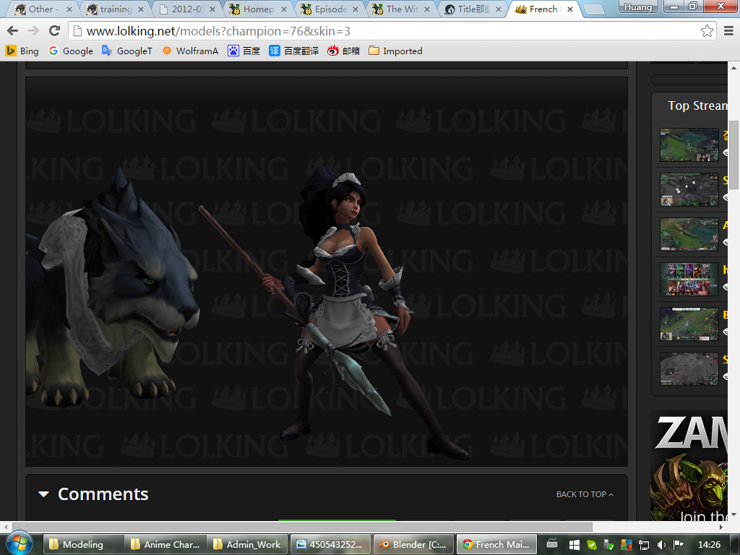Click the Windows logo tray icon

574,545
